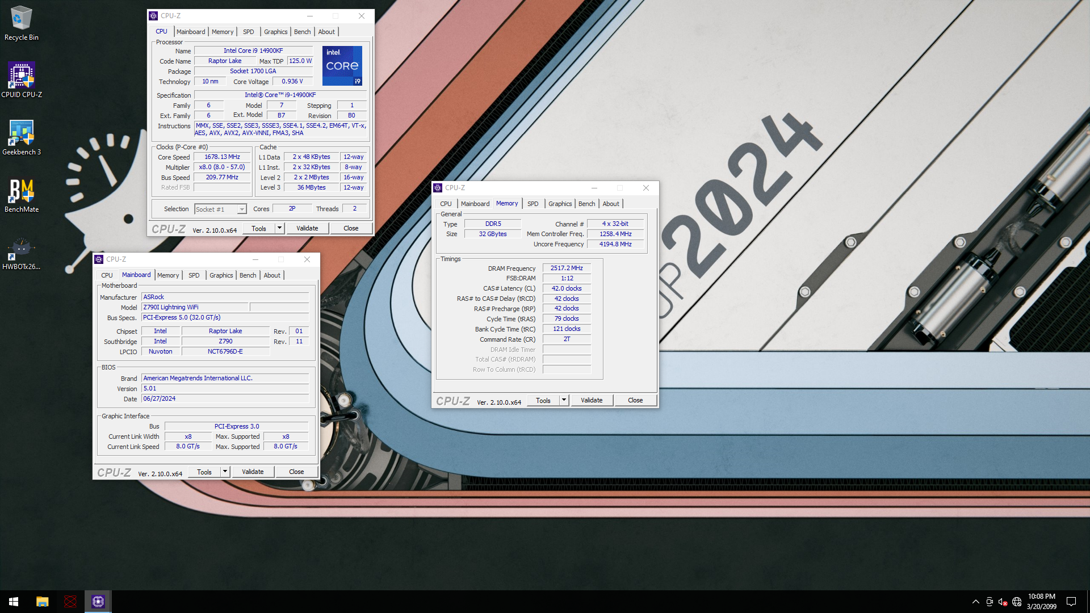Viewport: 1090px width, 613px height.
Task: Open About tab in top CPU window
Action: [326, 32]
